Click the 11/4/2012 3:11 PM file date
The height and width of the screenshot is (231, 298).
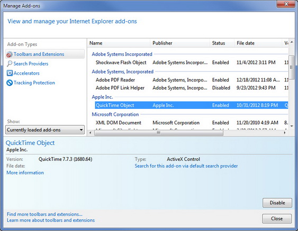click(256, 62)
